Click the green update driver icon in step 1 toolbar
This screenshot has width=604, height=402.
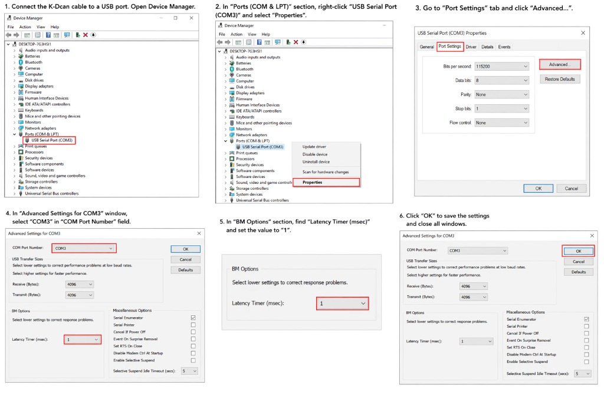pos(78,35)
